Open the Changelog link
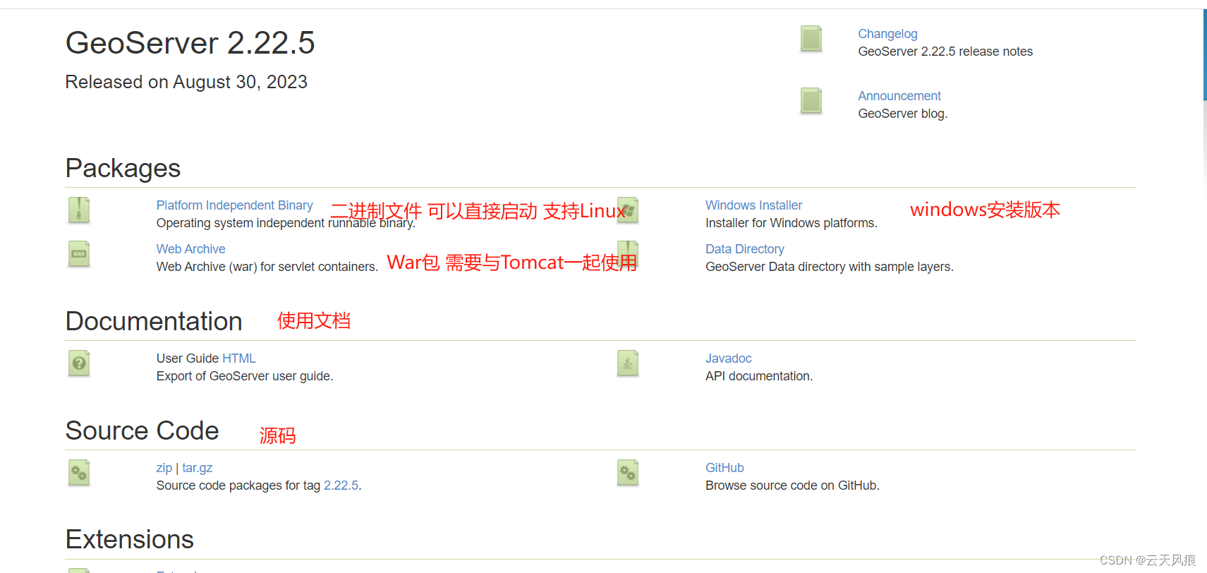The height and width of the screenshot is (573, 1207). click(887, 34)
